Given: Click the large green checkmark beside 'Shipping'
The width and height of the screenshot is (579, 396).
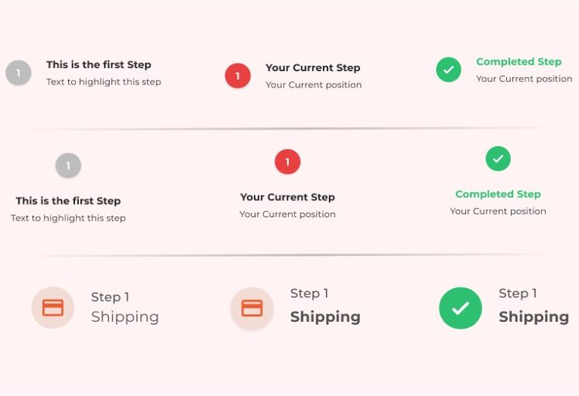Looking at the screenshot, I should (x=461, y=308).
